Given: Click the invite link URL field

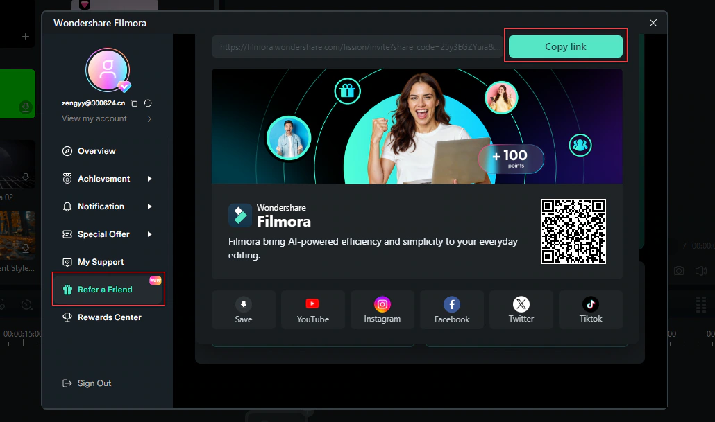Looking at the screenshot, I should tap(357, 47).
